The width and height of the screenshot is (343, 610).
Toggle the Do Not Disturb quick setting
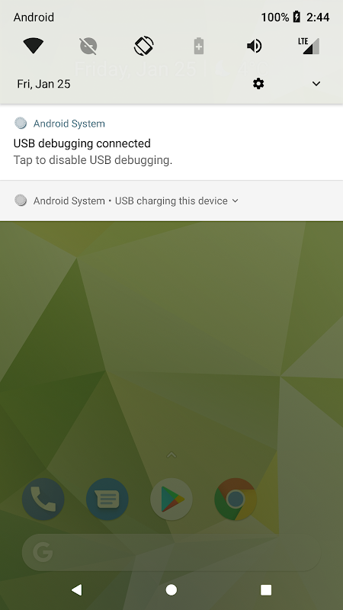pyautogui.click(x=88, y=47)
